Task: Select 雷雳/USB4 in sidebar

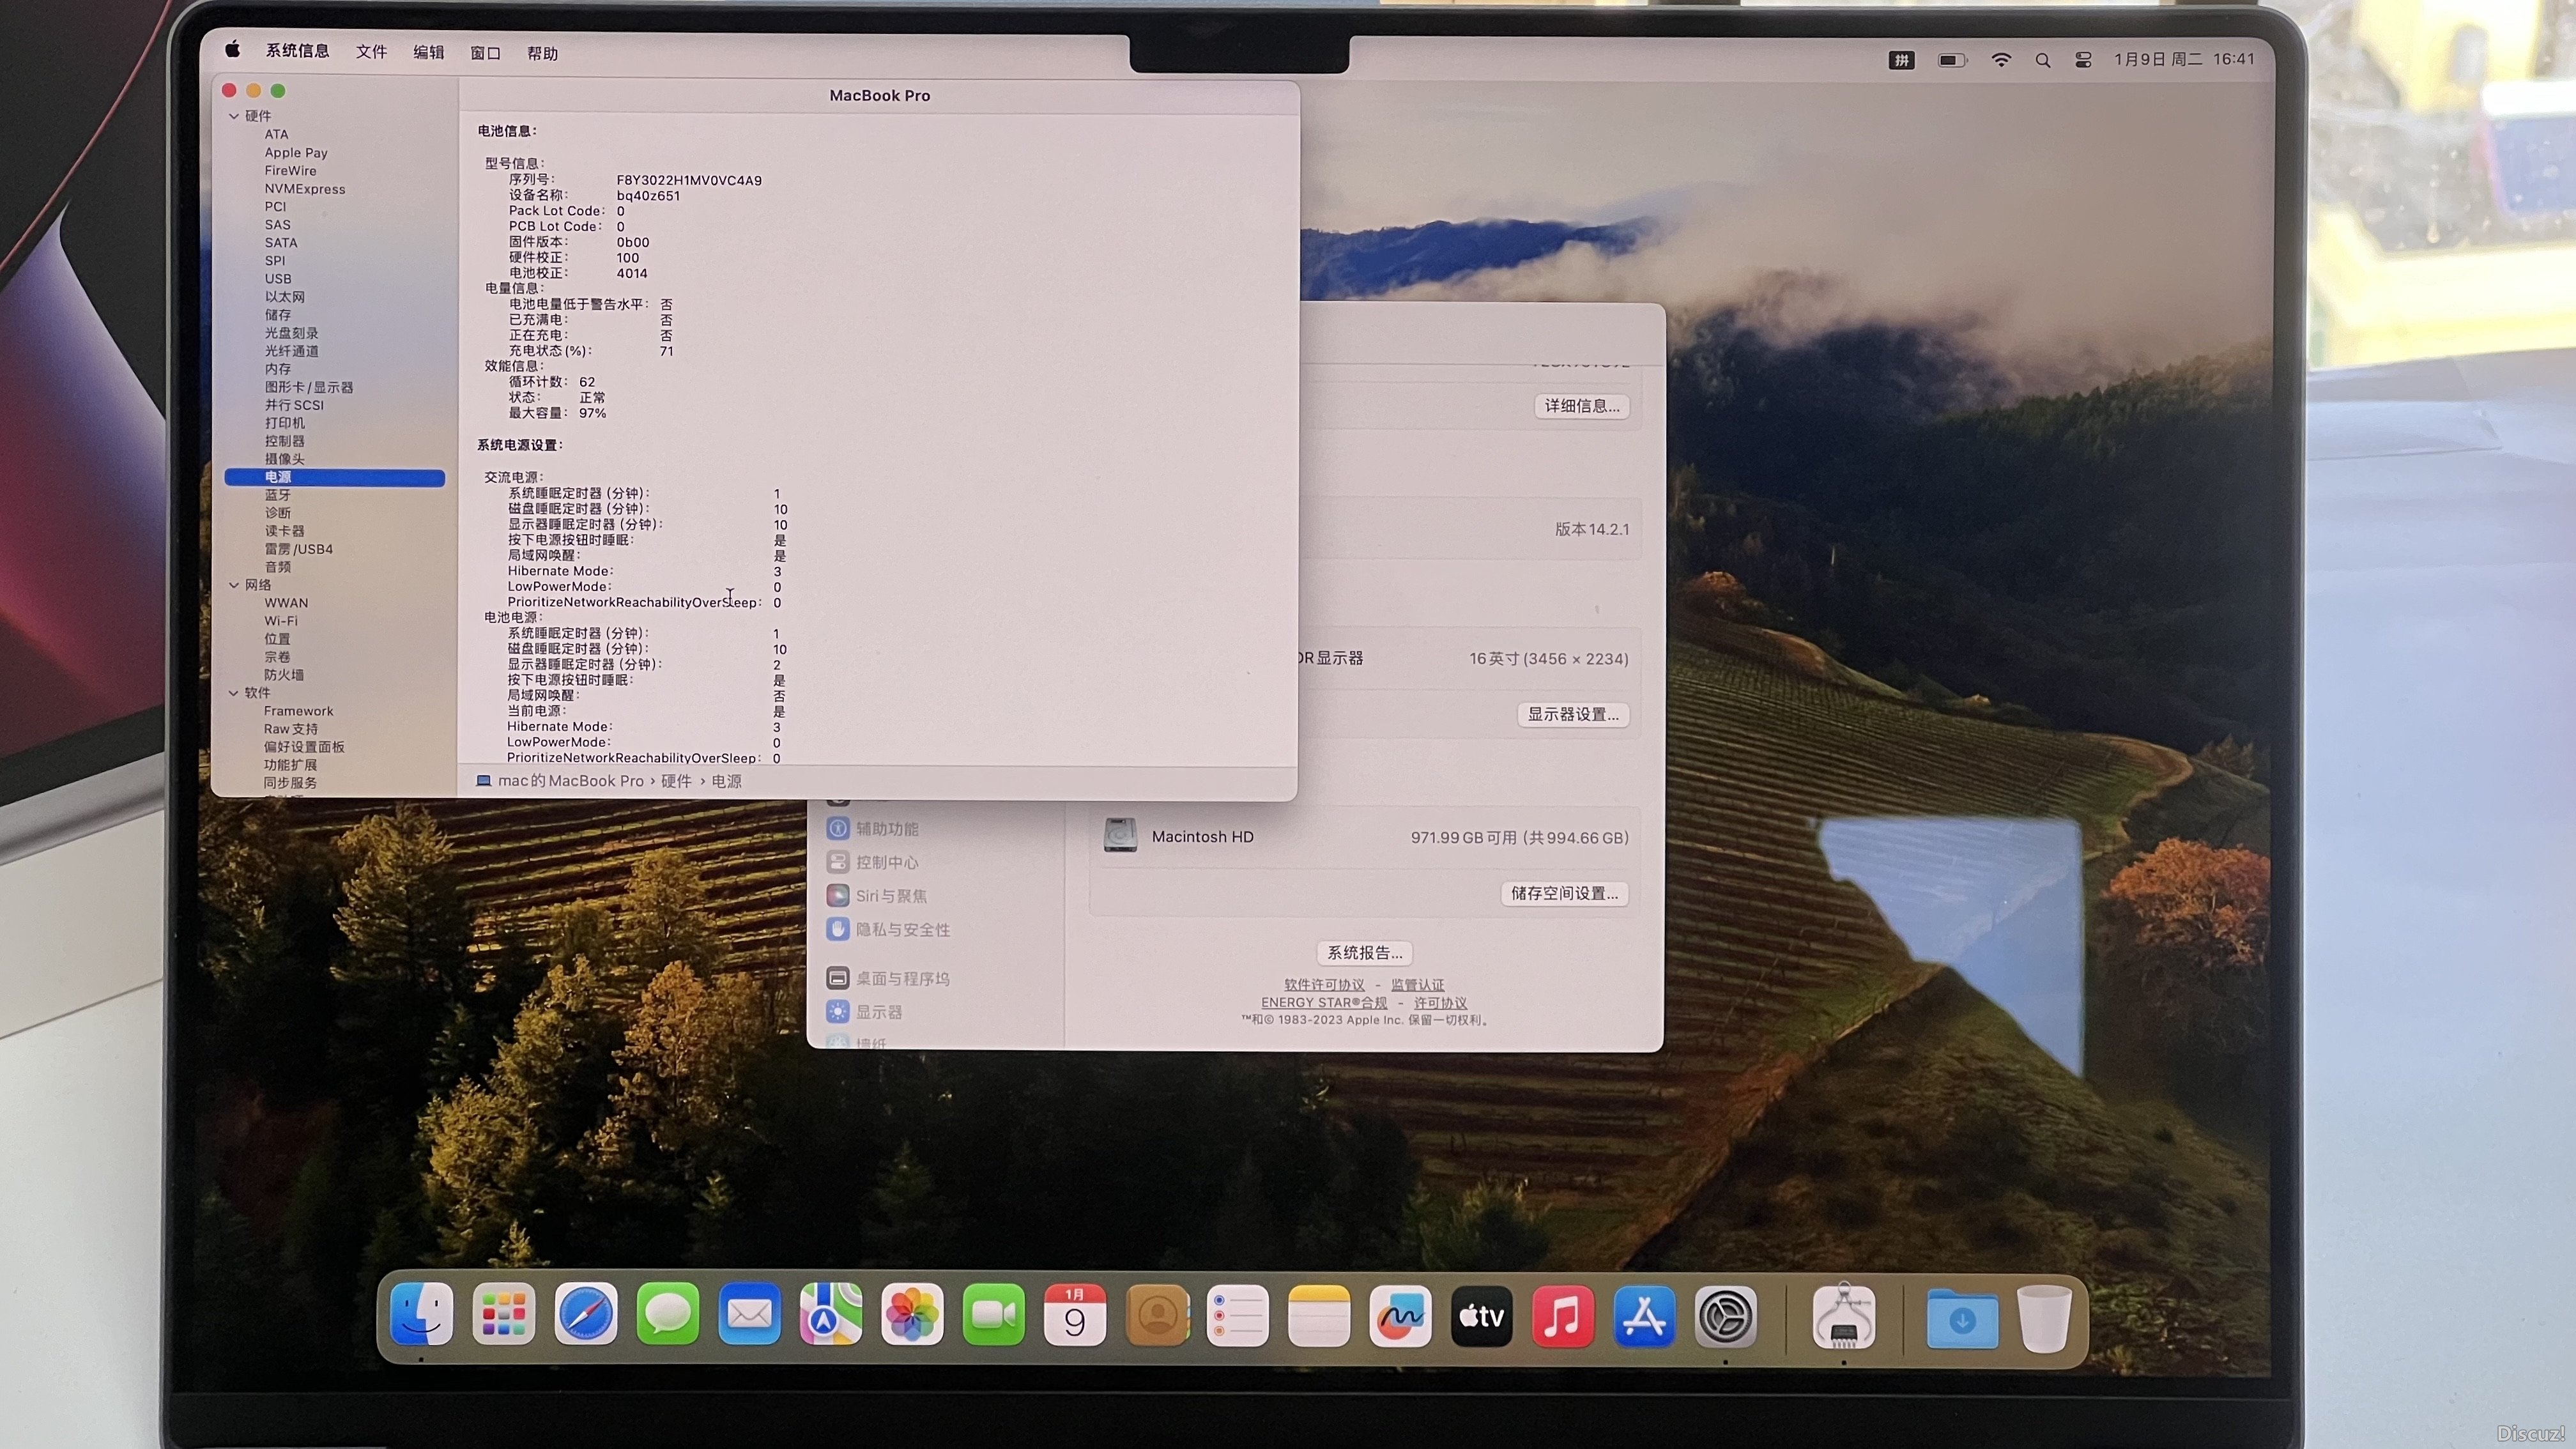Action: coord(299,549)
